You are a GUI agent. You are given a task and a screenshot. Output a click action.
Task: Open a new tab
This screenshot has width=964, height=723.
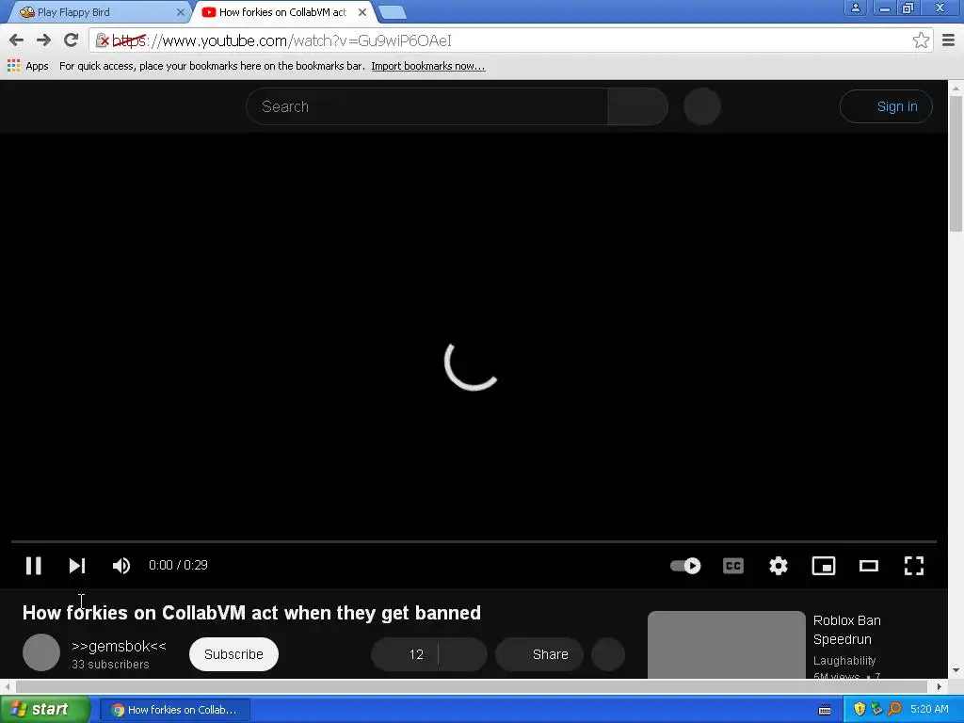[393, 12]
